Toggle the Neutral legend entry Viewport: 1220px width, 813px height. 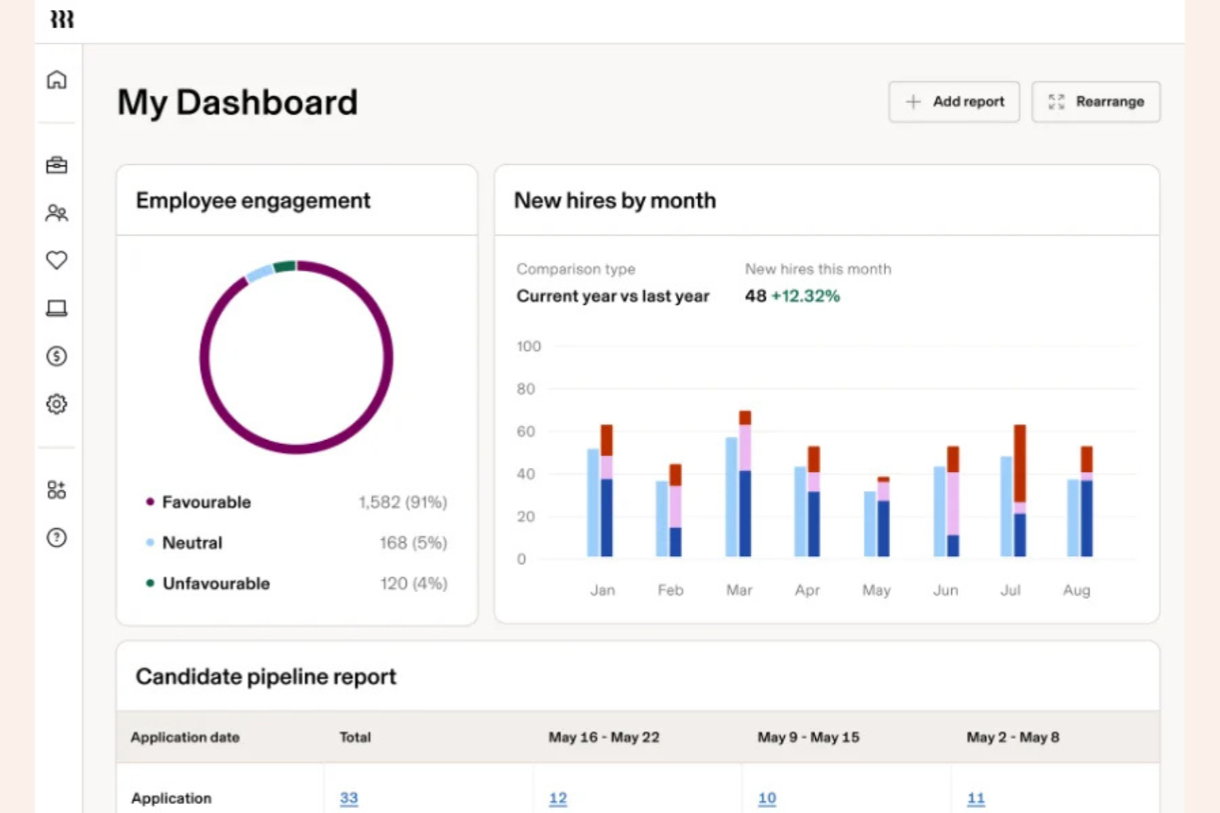coord(192,542)
